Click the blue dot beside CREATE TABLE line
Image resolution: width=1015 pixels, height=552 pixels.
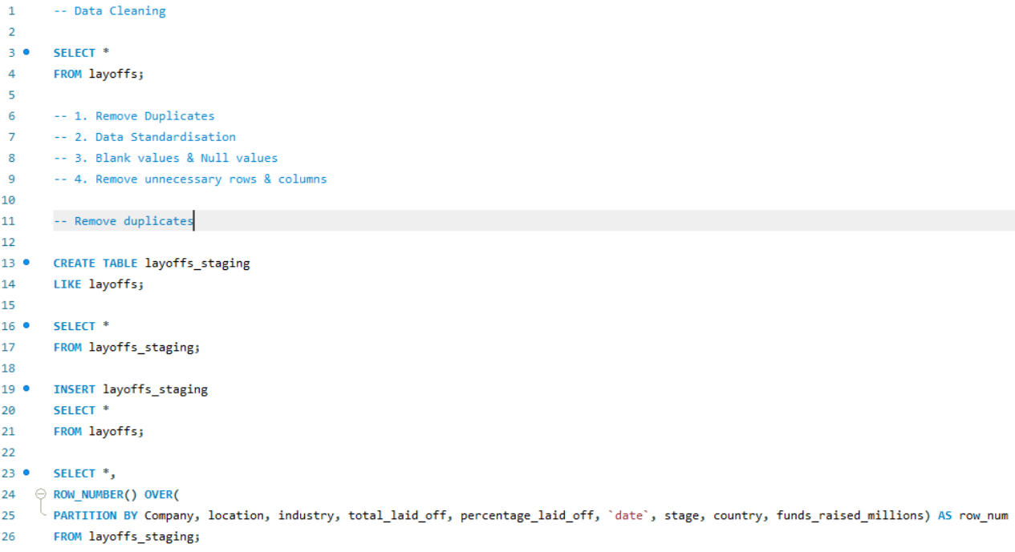tap(26, 262)
